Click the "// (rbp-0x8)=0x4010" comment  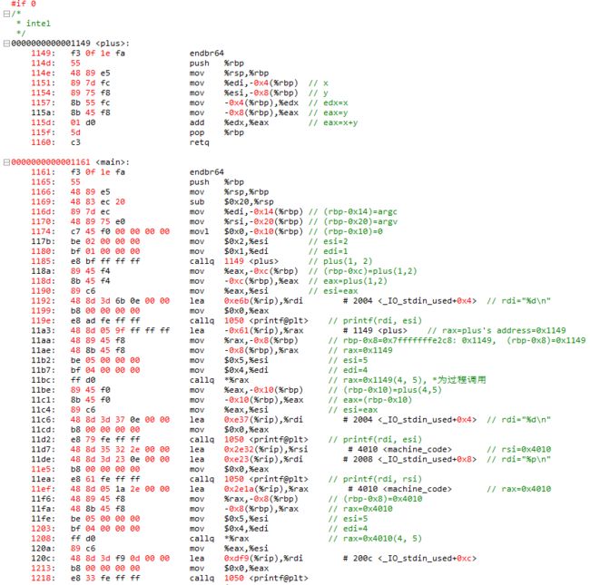(x=375, y=499)
